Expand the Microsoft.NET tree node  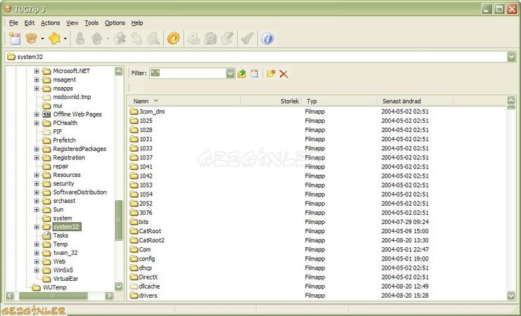click(x=37, y=71)
